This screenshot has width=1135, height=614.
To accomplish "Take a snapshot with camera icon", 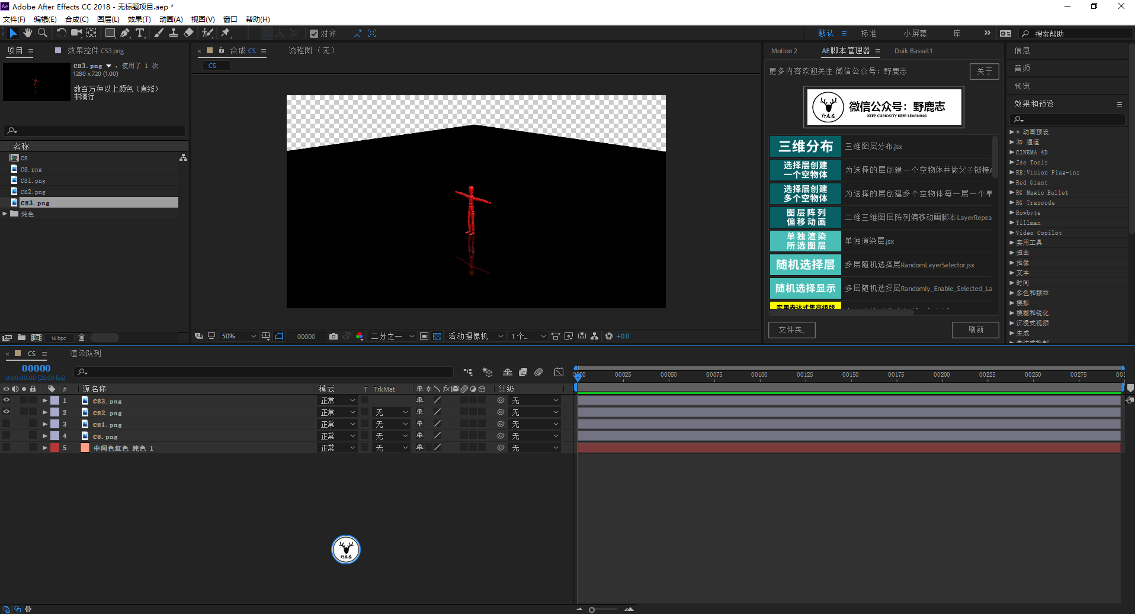I will 334,337.
